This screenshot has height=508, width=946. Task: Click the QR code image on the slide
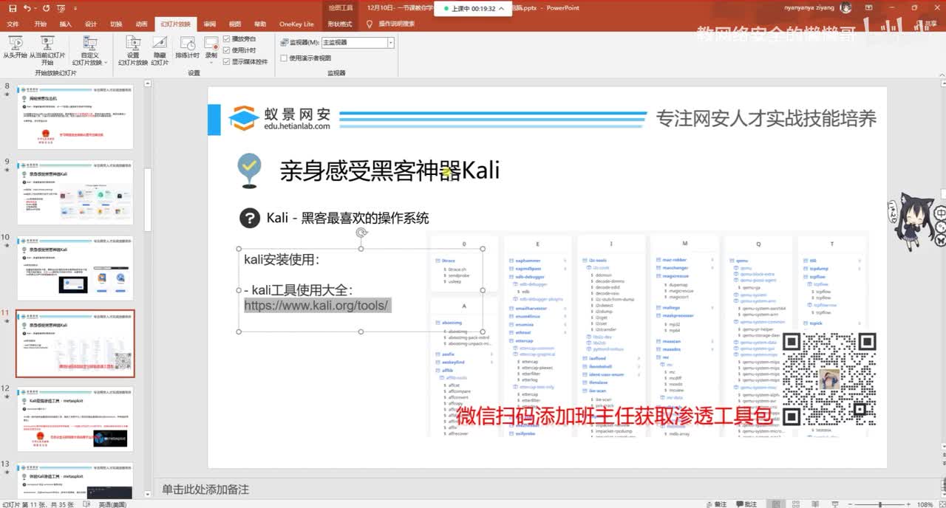(829, 379)
